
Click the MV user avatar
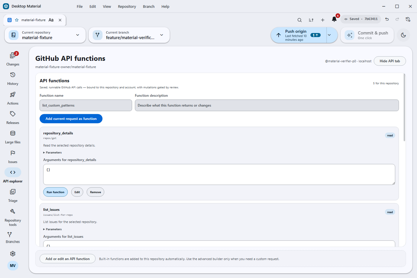point(13,266)
